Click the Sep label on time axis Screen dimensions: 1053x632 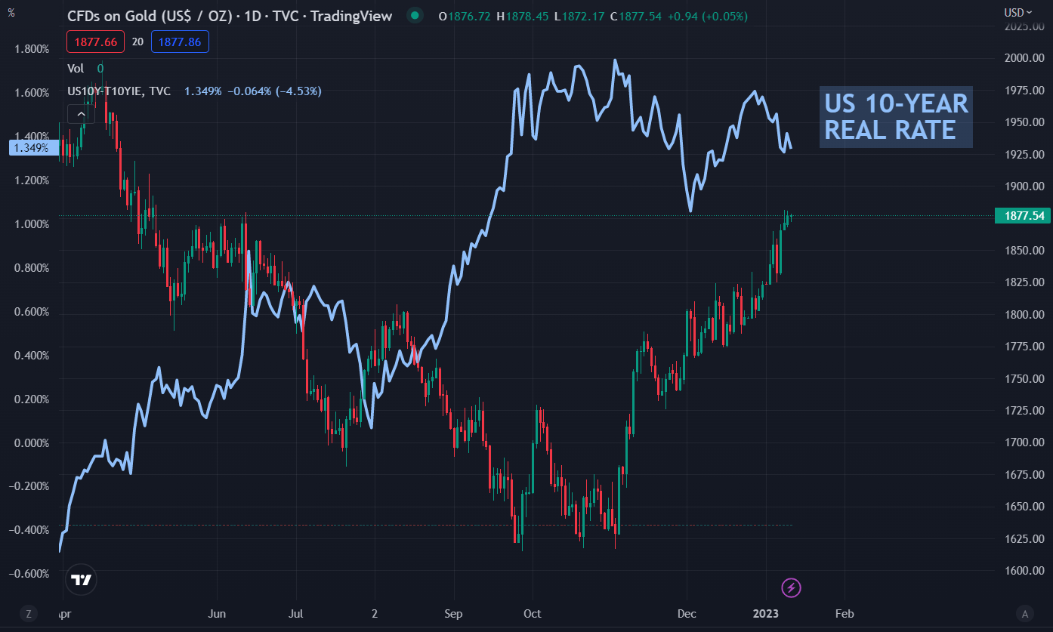(x=453, y=614)
